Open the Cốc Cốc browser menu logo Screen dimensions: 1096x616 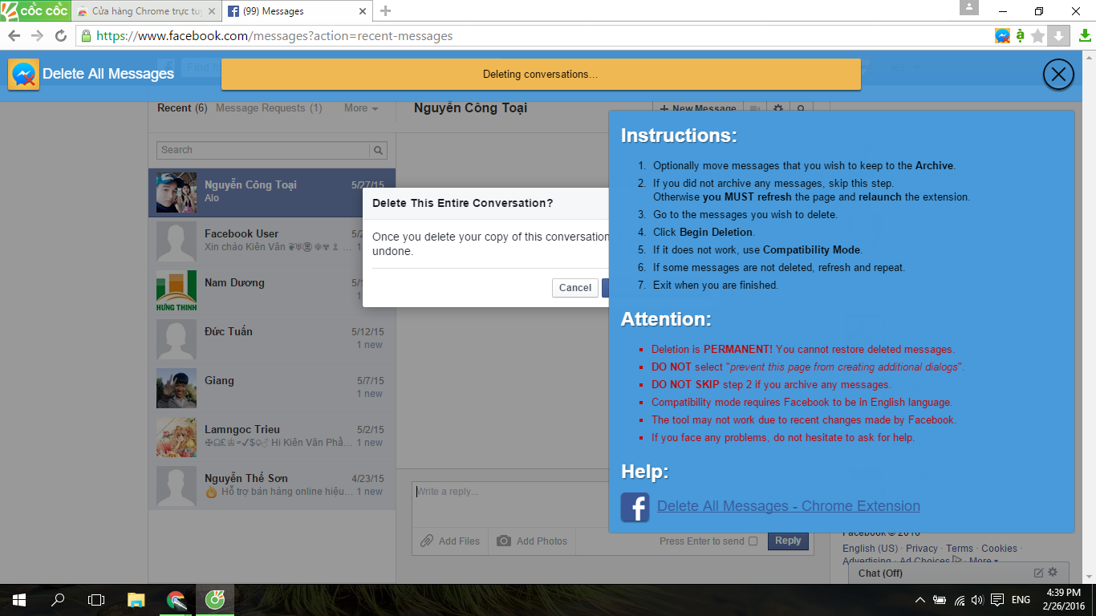point(35,10)
